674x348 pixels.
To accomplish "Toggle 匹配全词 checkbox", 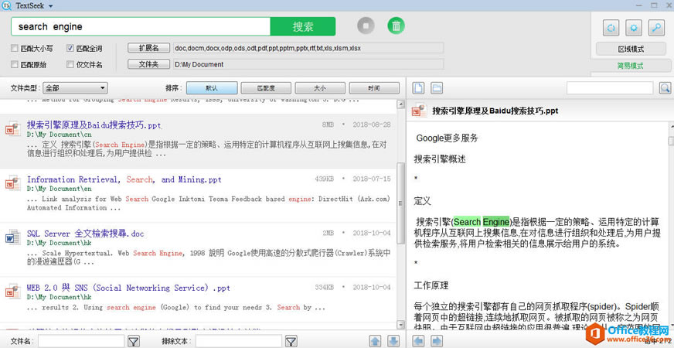I will pyautogui.click(x=70, y=49).
